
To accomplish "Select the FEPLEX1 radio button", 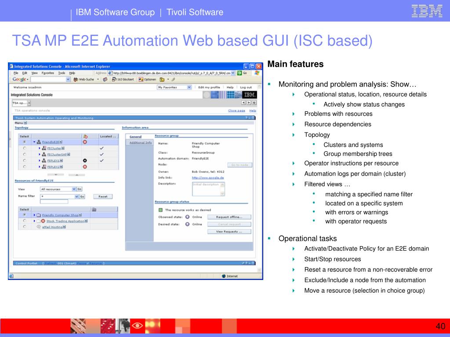I will (x=25, y=161).
